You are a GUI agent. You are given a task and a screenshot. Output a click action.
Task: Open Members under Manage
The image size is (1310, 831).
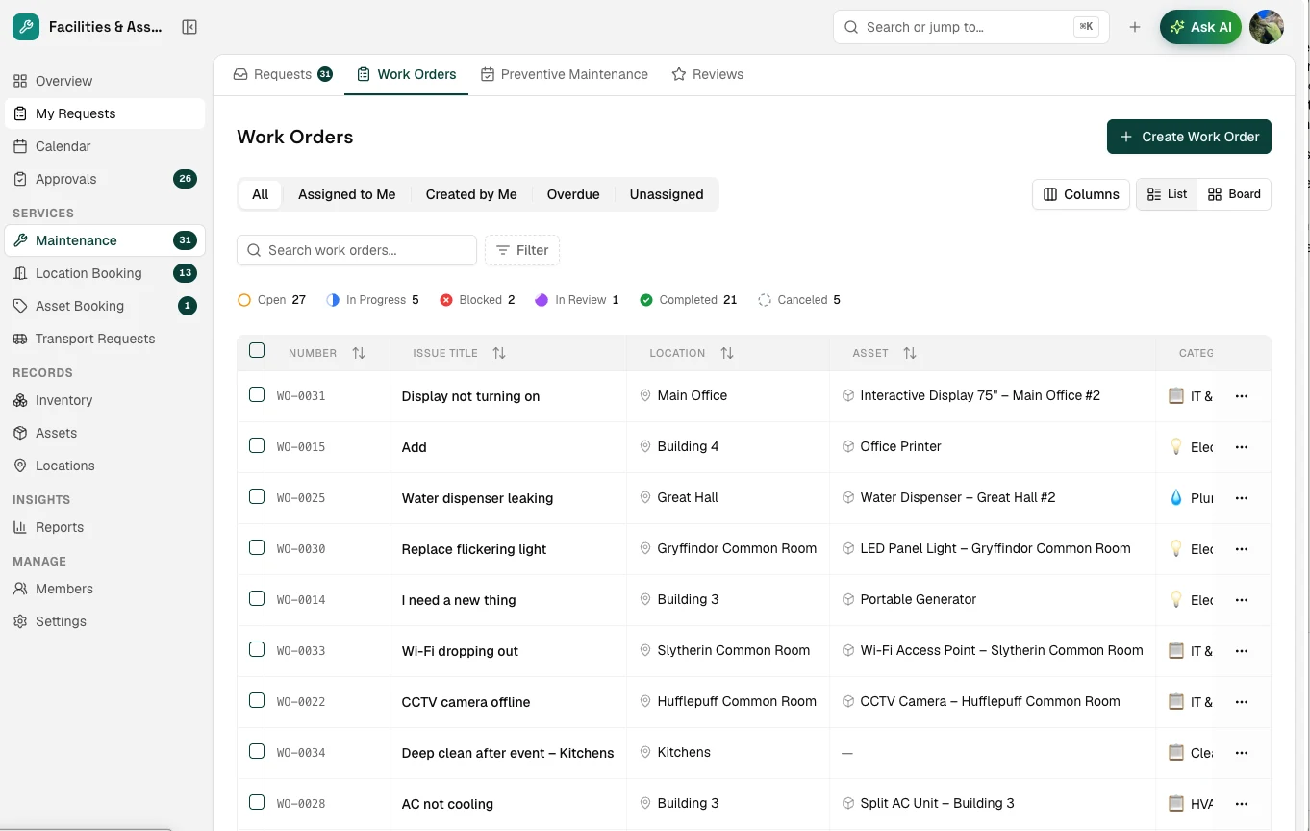[105, 589]
